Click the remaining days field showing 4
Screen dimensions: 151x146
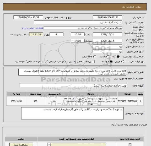(x=56, y=34)
